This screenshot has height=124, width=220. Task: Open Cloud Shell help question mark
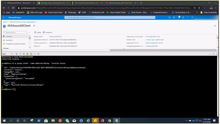pos(20,54)
